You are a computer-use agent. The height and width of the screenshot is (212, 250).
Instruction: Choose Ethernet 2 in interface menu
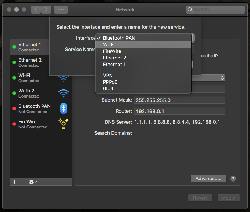pos(143,58)
